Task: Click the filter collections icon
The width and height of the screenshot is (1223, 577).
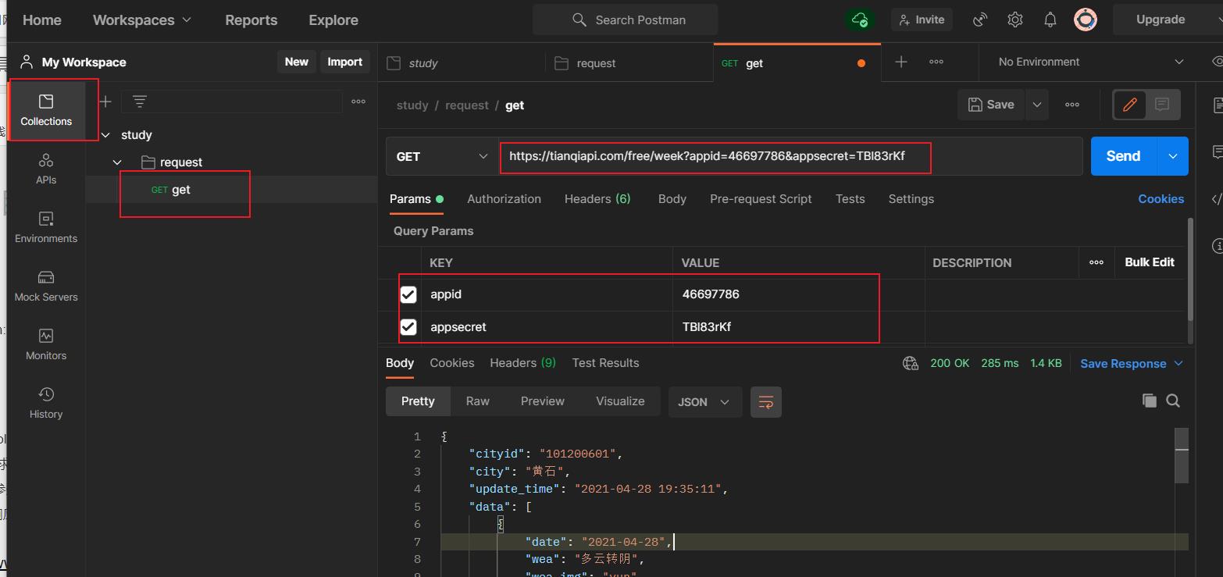Action: [x=140, y=102]
